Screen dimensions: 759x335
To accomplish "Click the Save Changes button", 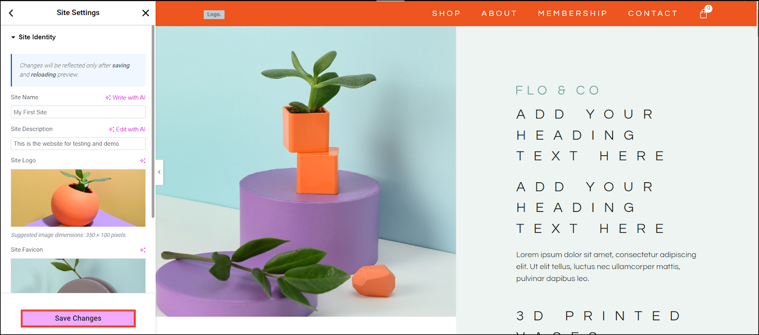I will tap(78, 318).
